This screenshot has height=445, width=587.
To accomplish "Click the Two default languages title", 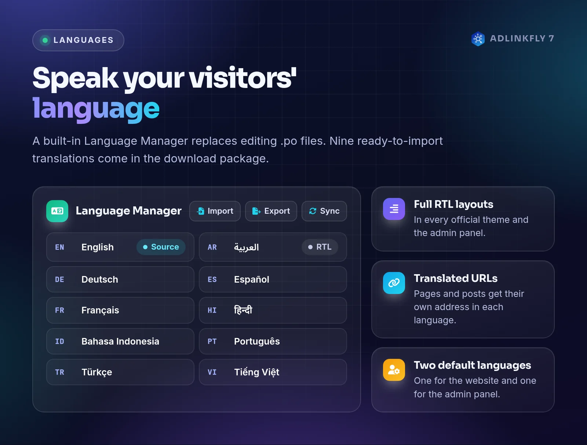I will coord(473,365).
